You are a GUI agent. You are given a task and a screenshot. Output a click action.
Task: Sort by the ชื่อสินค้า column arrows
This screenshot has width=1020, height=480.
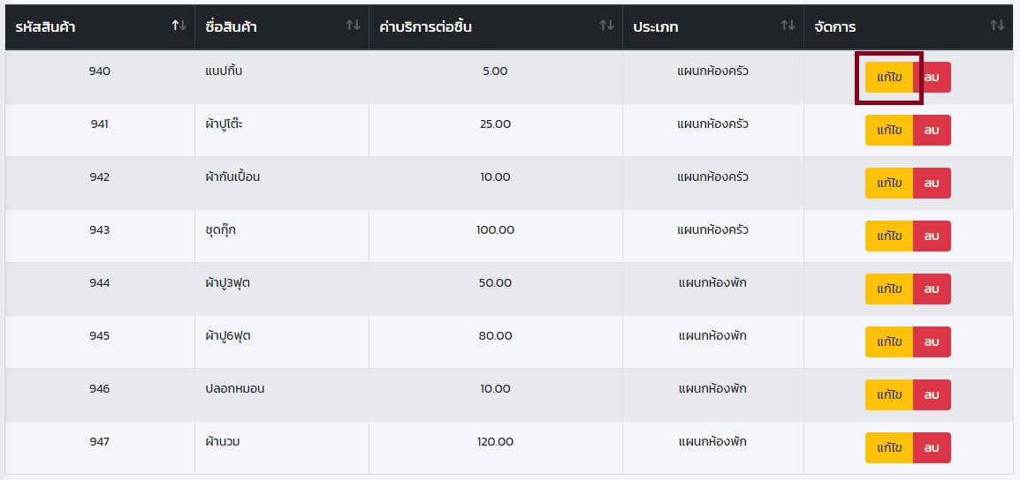point(353,26)
